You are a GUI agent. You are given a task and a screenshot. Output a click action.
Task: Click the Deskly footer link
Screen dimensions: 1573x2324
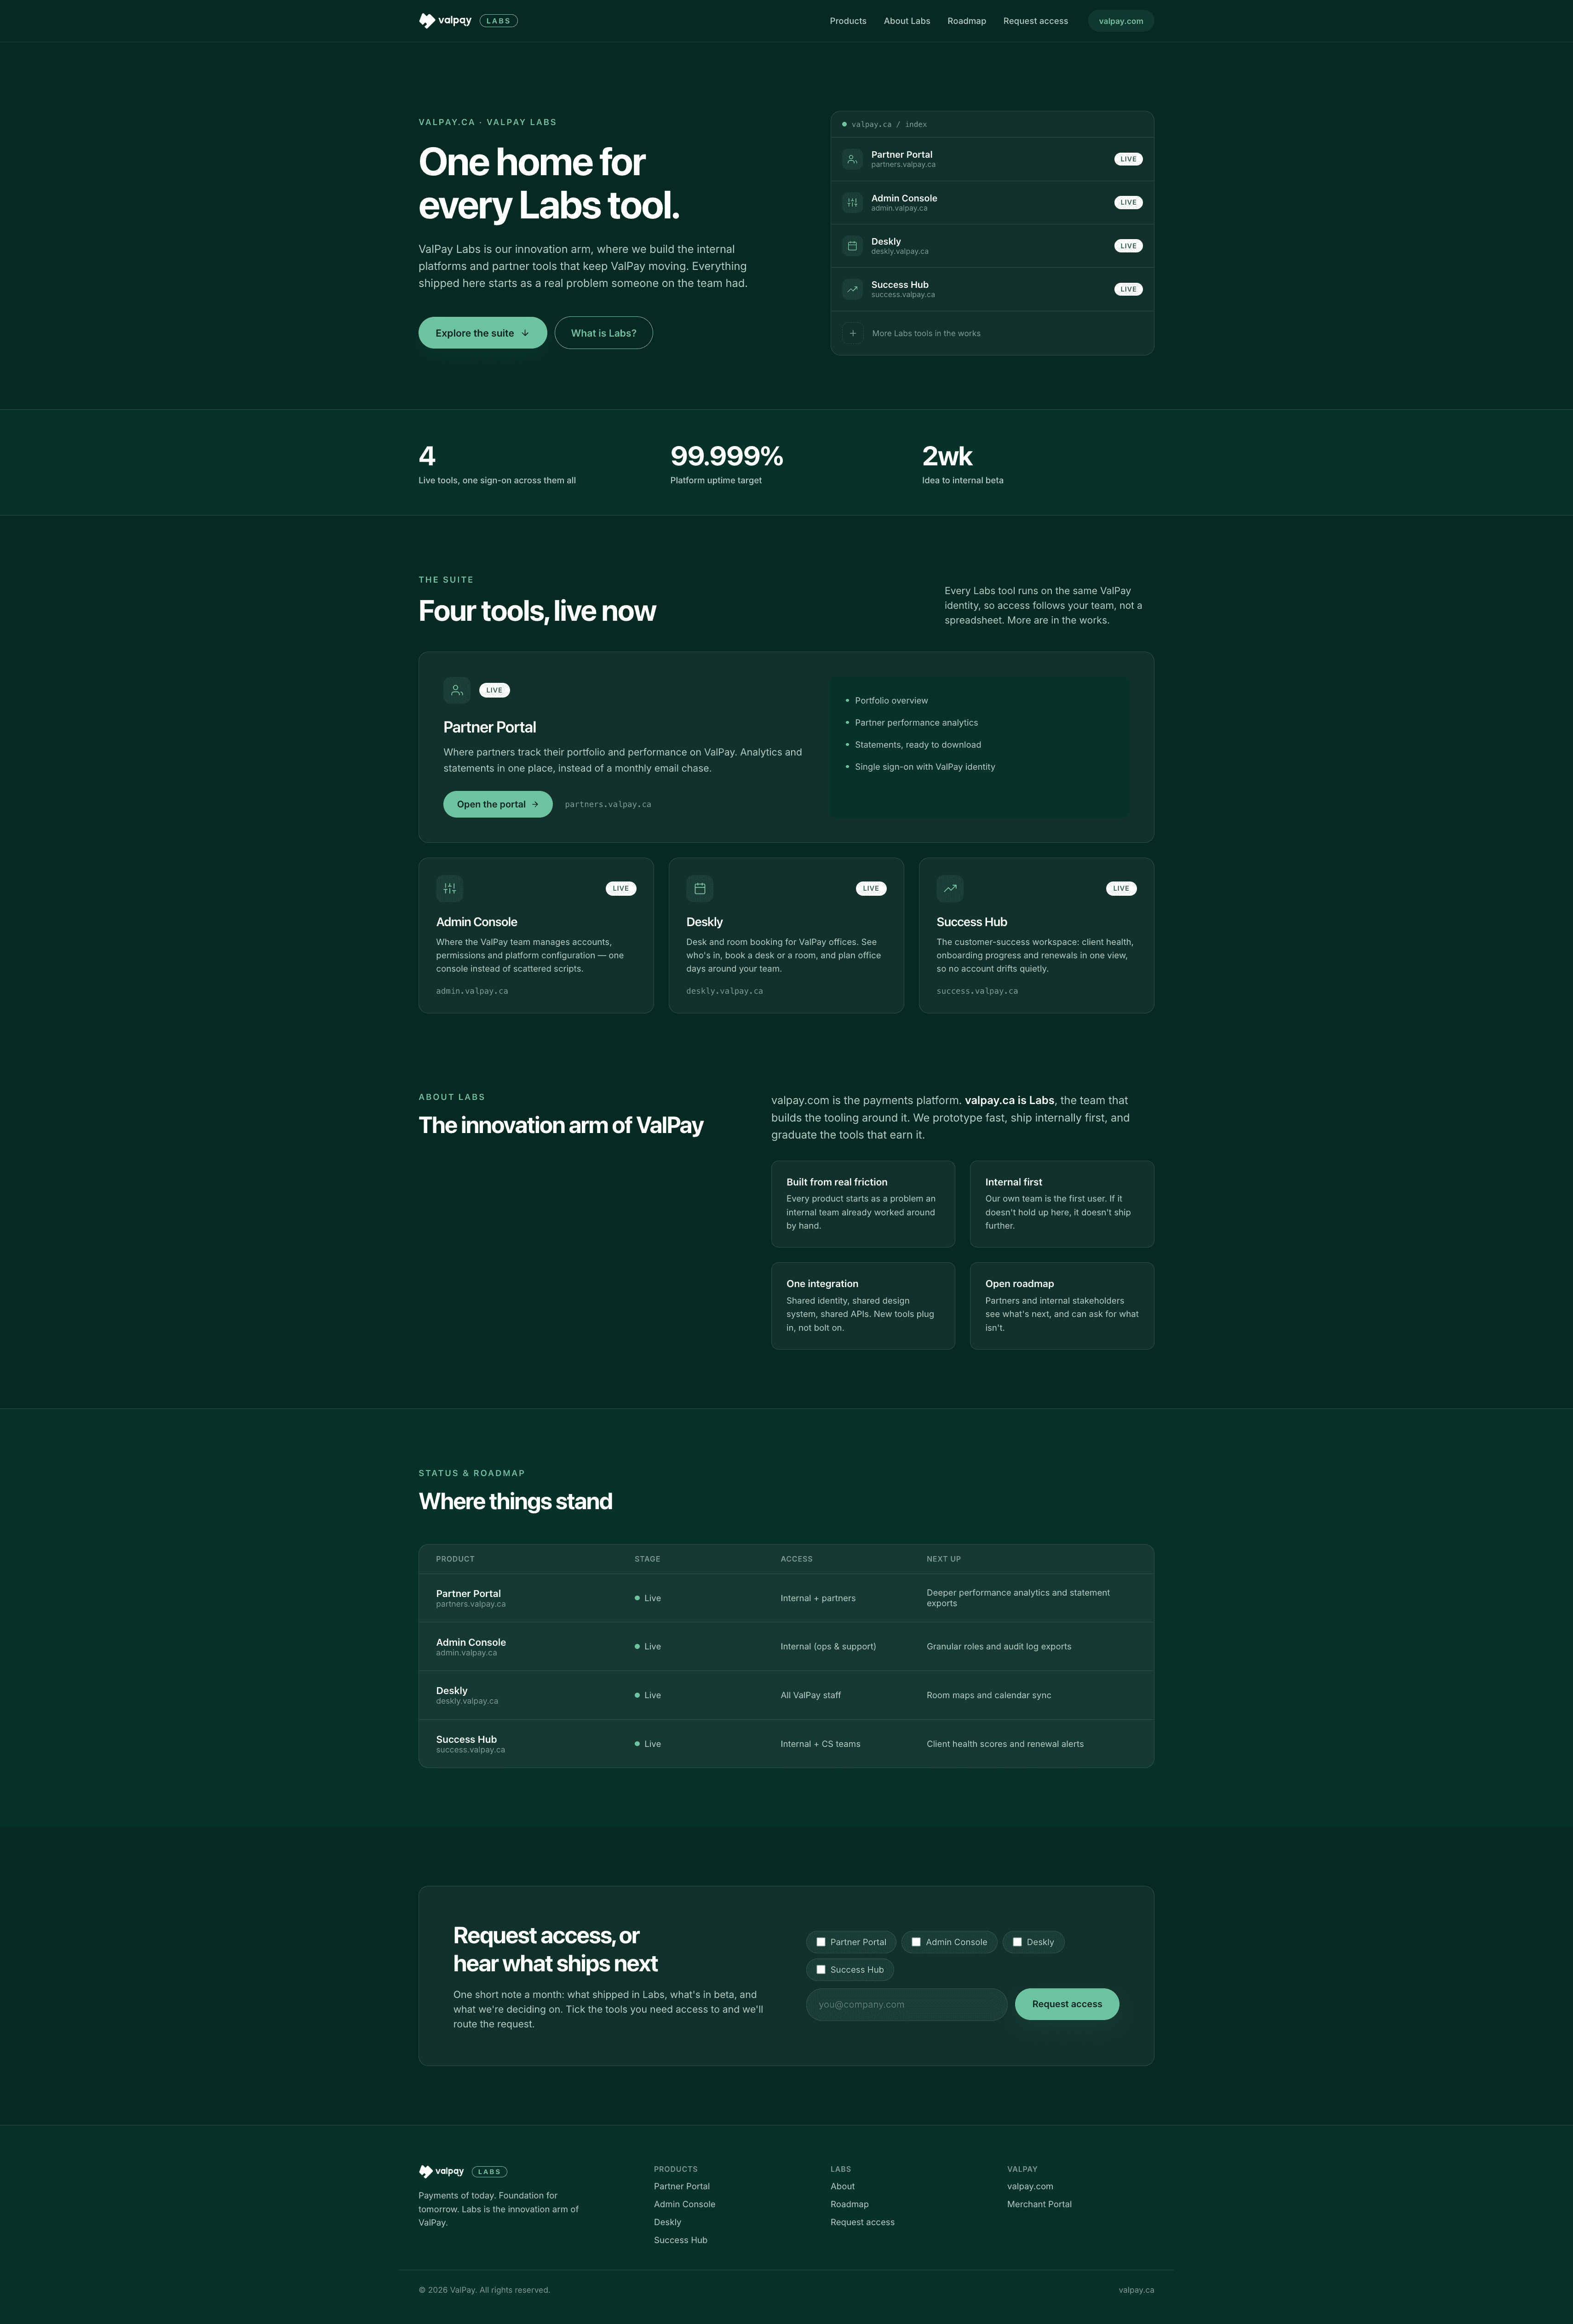pyautogui.click(x=667, y=2222)
